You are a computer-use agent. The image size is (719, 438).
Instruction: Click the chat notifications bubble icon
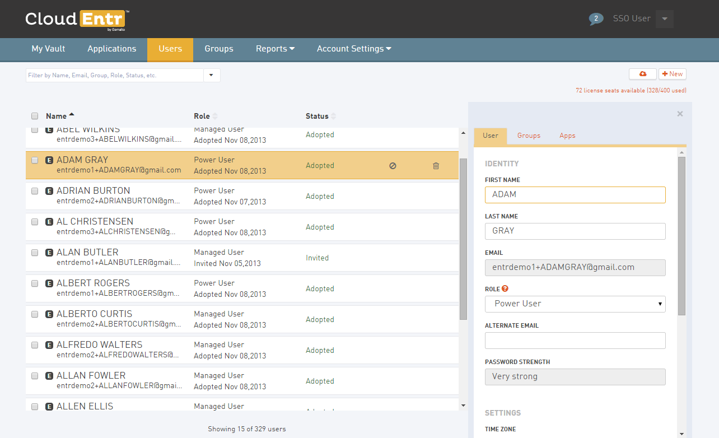pos(595,19)
